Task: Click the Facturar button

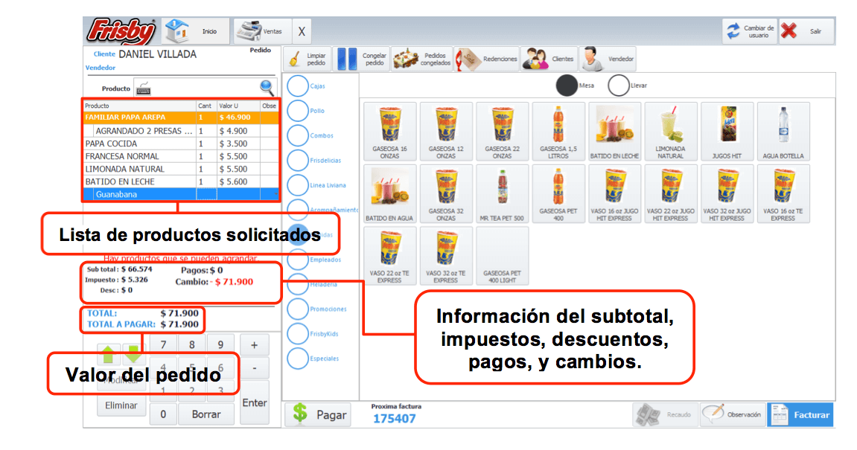Action: tap(800, 415)
